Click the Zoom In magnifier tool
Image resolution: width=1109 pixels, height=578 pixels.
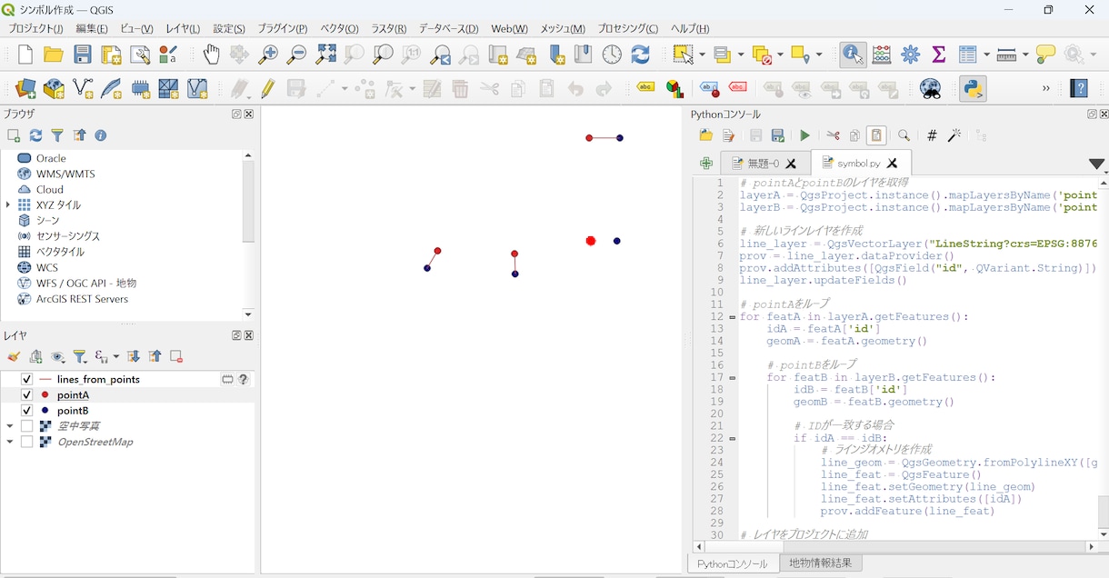[x=268, y=55]
